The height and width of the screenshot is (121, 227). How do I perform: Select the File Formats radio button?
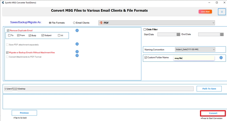click(50, 23)
